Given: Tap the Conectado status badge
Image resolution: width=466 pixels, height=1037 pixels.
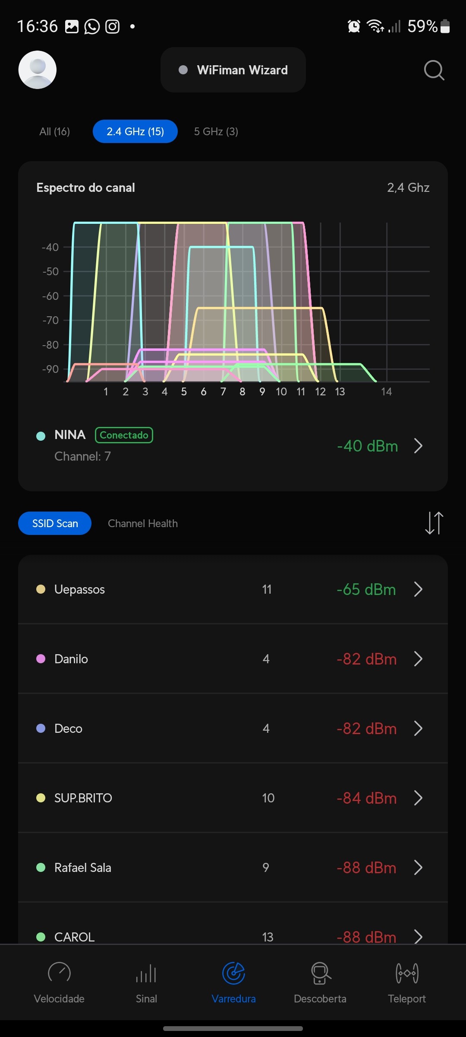Looking at the screenshot, I should (124, 435).
